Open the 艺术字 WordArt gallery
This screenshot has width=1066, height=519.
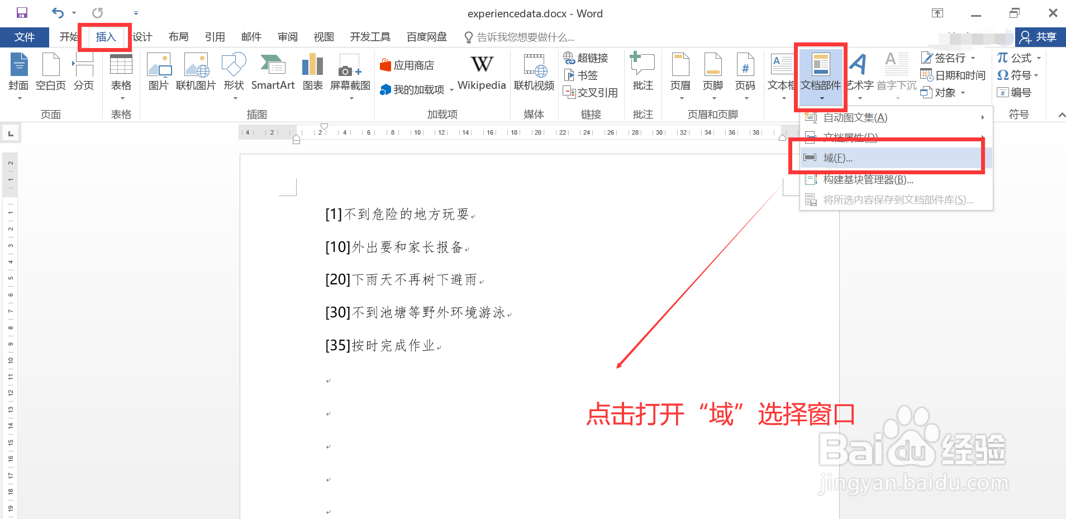tap(860, 76)
